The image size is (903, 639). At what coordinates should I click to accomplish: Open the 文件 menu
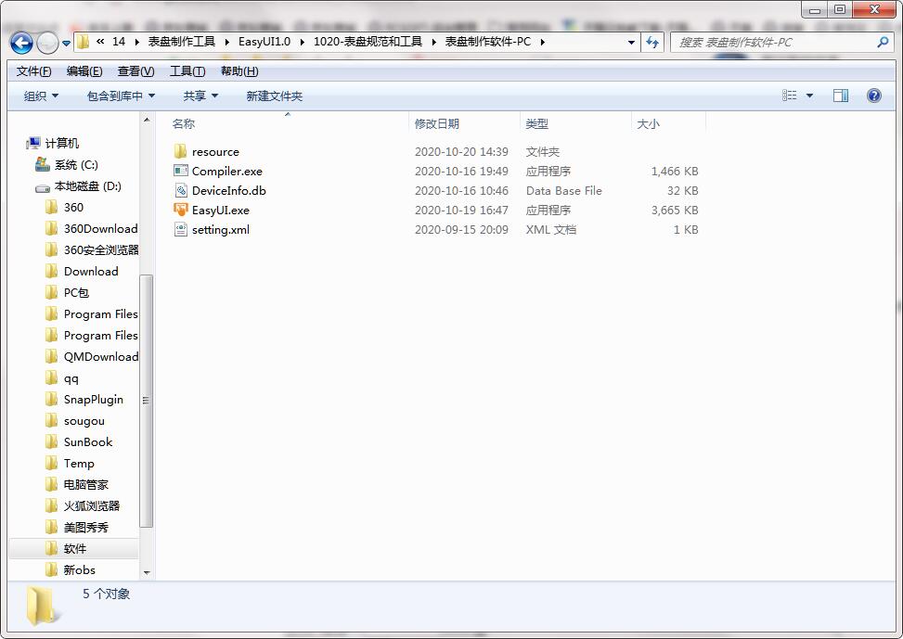point(32,70)
